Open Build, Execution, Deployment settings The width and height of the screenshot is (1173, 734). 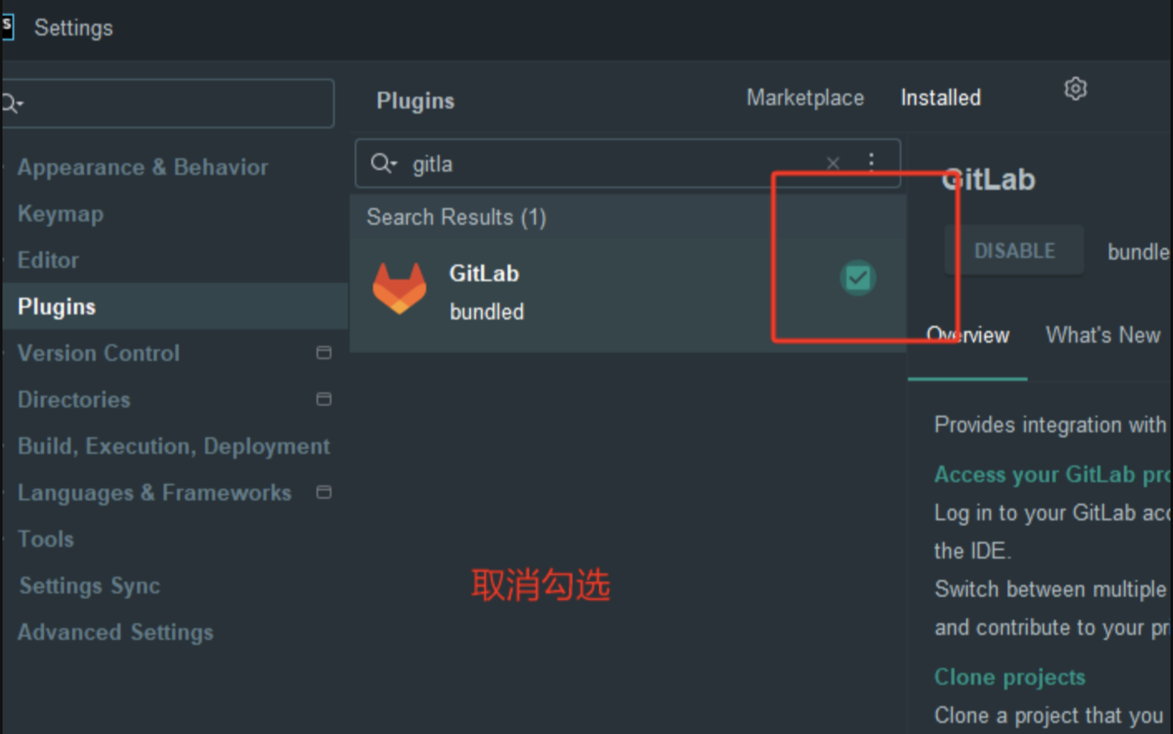(174, 447)
